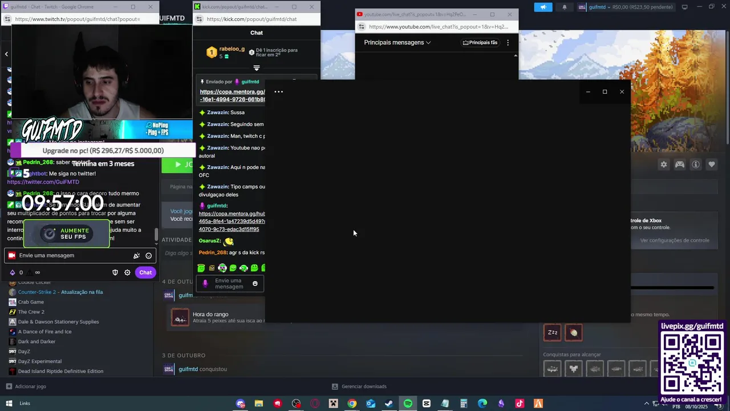The width and height of the screenshot is (730, 411).
Task: Open Windows Start menu
Action: point(9,404)
